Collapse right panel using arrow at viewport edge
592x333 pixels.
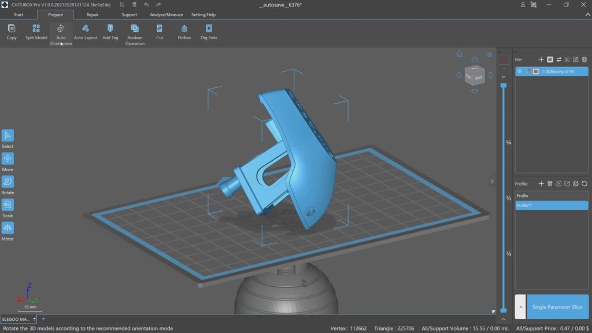(x=493, y=181)
